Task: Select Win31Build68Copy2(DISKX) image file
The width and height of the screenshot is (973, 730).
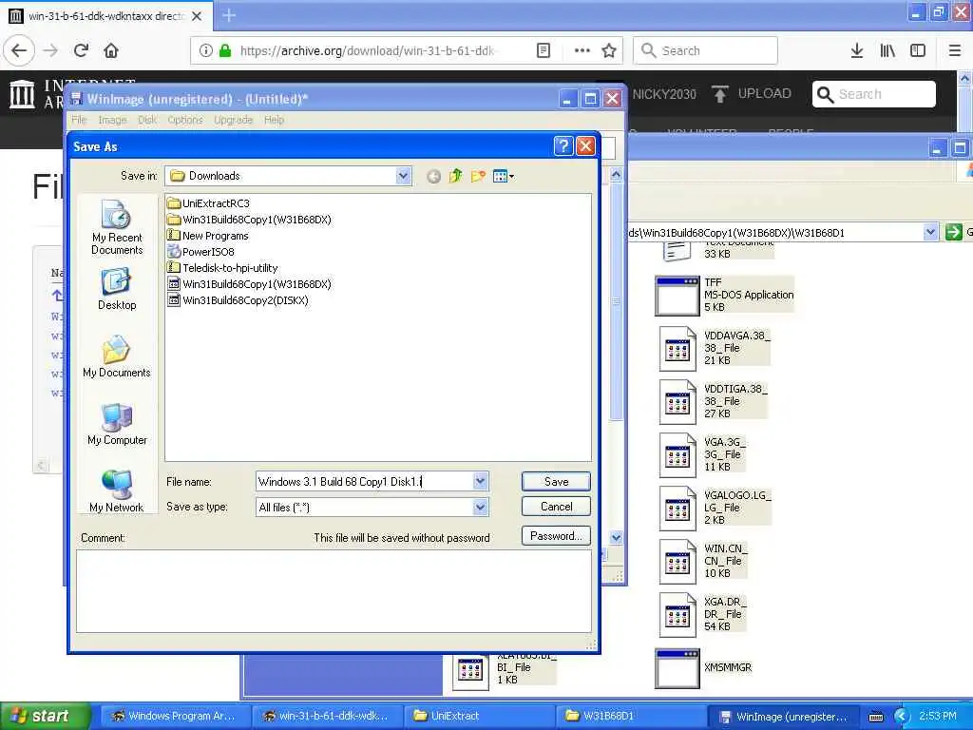Action: (238, 299)
